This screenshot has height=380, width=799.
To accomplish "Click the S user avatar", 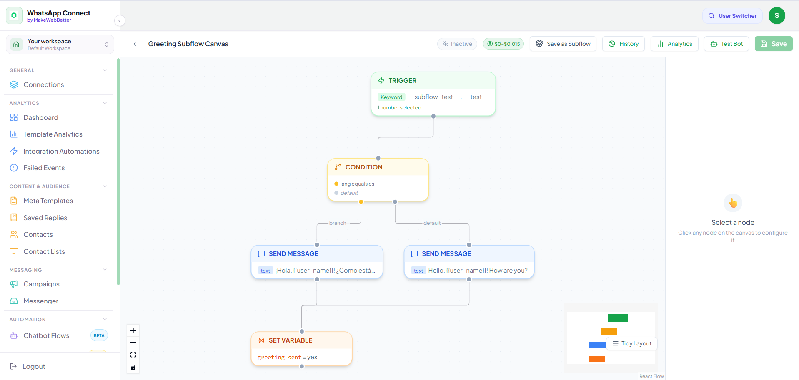I will (777, 16).
